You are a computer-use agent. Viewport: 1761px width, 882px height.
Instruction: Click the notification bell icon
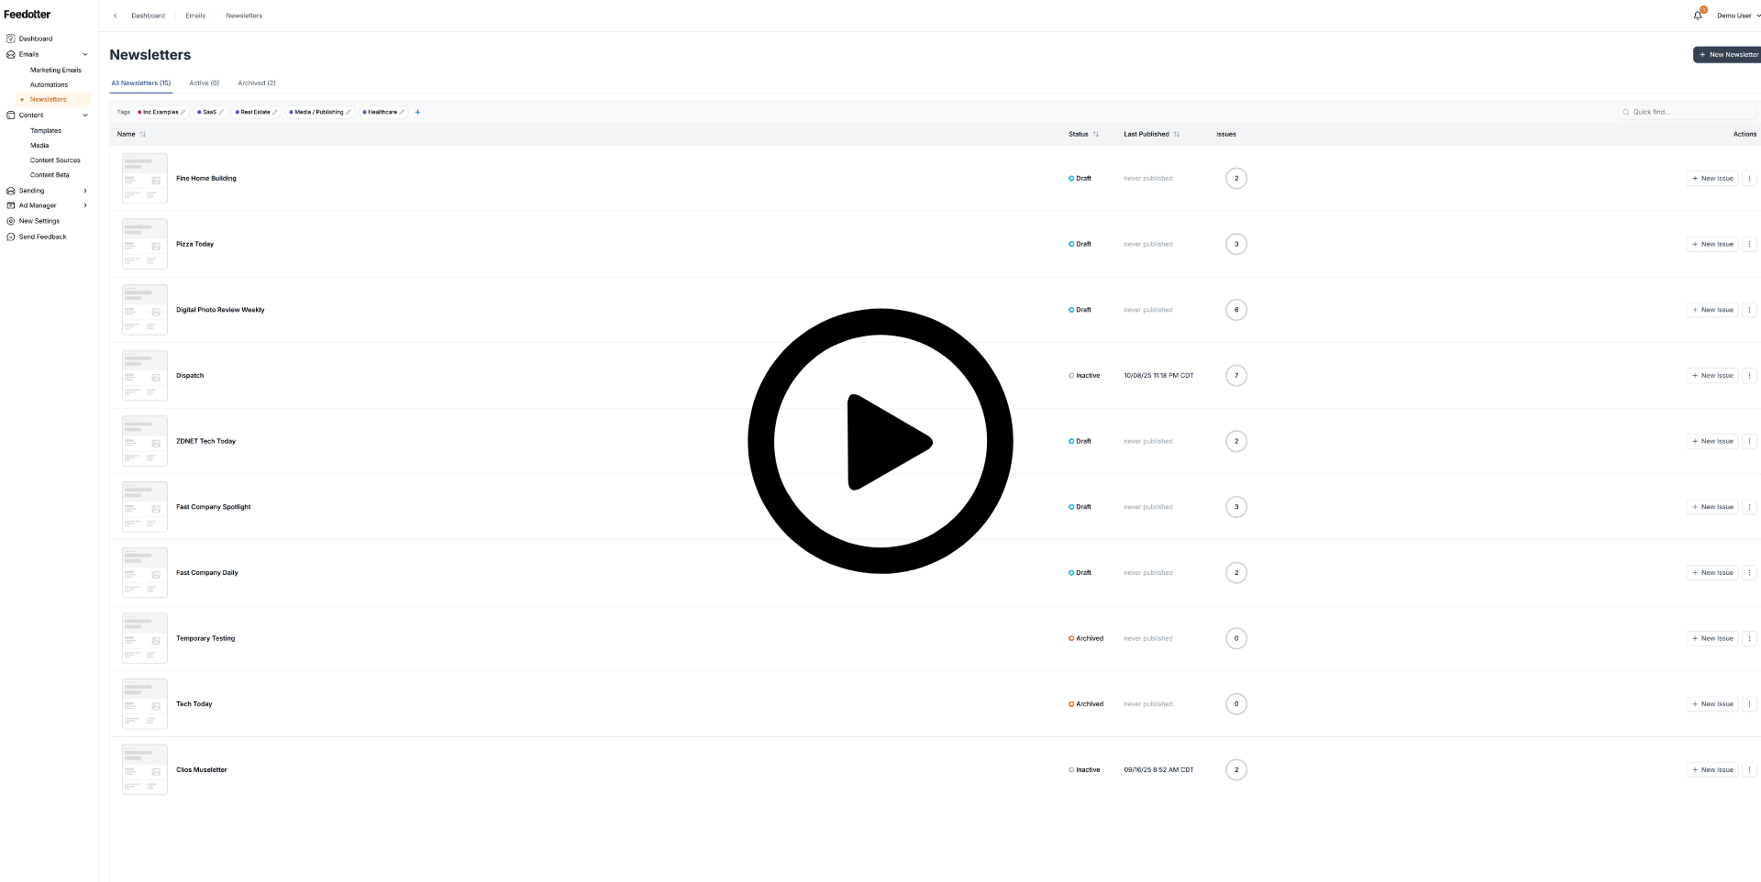pos(1698,16)
